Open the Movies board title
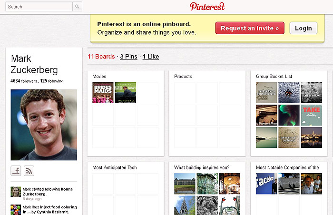Viewport: 333px width, 215px height. tap(99, 76)
